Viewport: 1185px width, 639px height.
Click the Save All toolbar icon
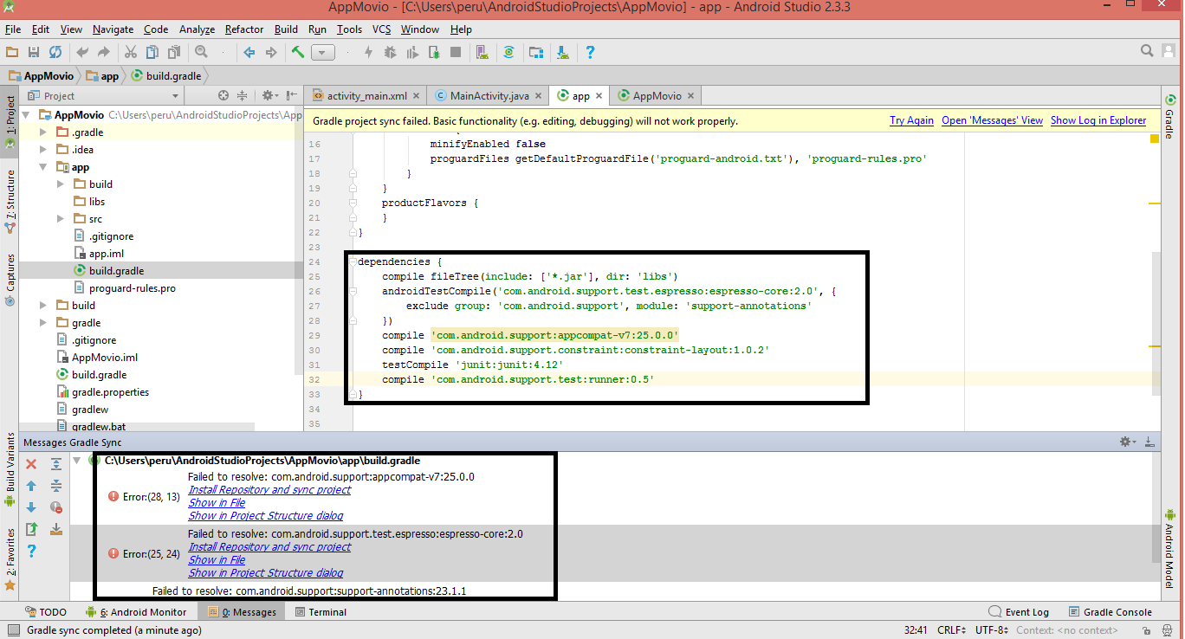coord(34,53)
